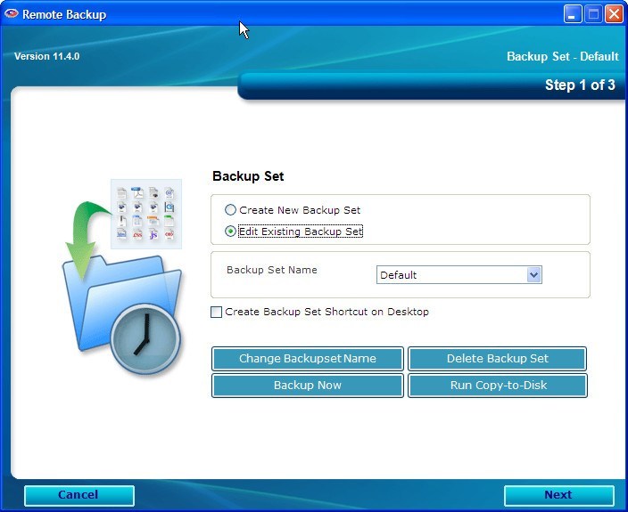Click the Version 11.4.0 text
Viewport: 628px width, 512px height.
click(x=47, y=56)
